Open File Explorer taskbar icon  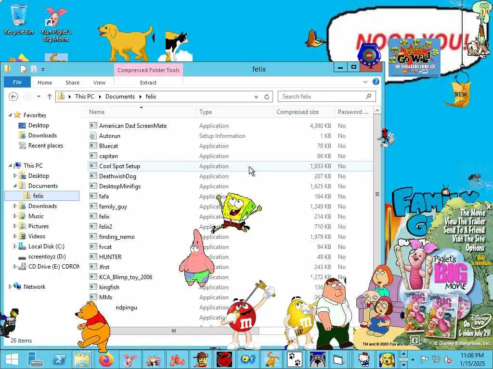coord(82,359)
